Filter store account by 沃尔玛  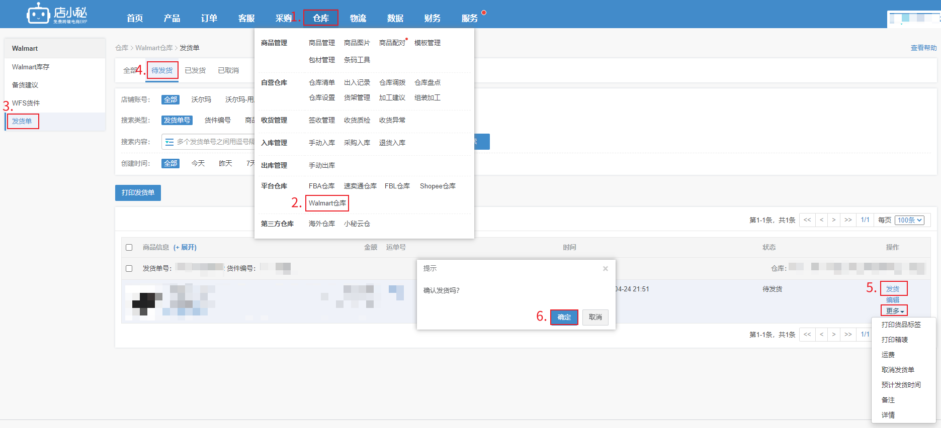201,100
